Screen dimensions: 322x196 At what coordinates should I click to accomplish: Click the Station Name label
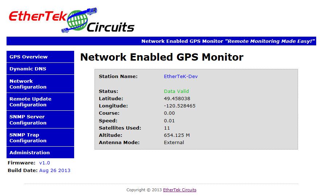118,77
